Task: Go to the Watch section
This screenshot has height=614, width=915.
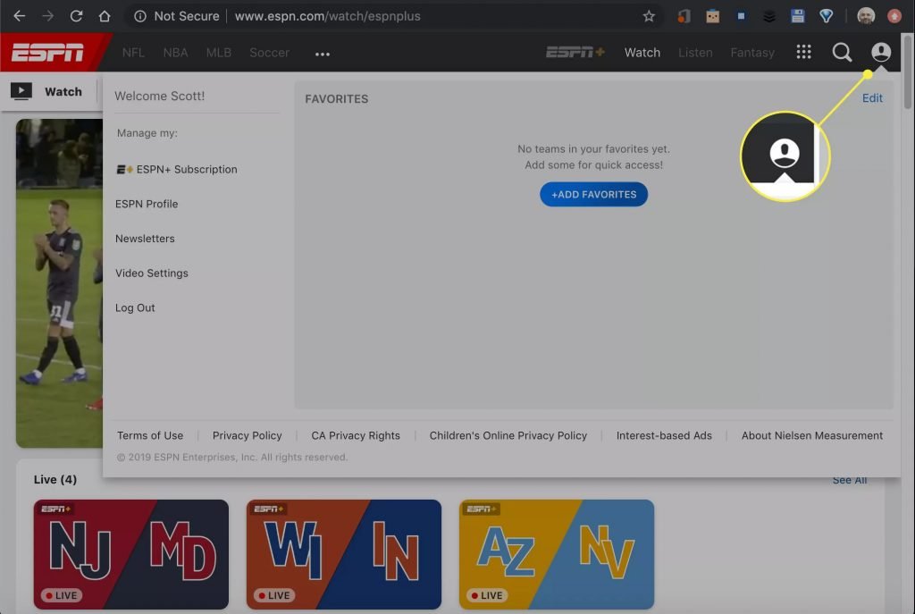Action: [x=642, y=53]
